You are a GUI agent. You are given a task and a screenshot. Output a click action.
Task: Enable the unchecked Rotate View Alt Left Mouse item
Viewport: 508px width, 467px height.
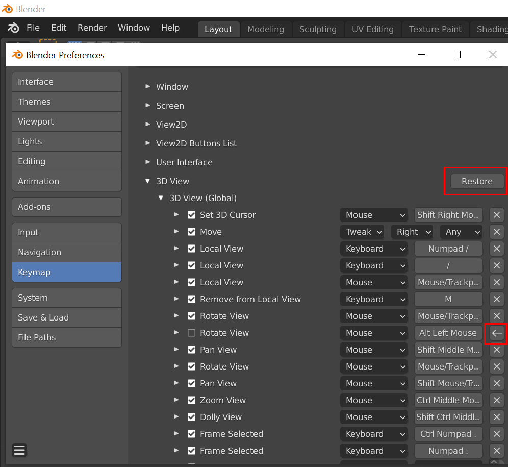(x=191, y=333)
